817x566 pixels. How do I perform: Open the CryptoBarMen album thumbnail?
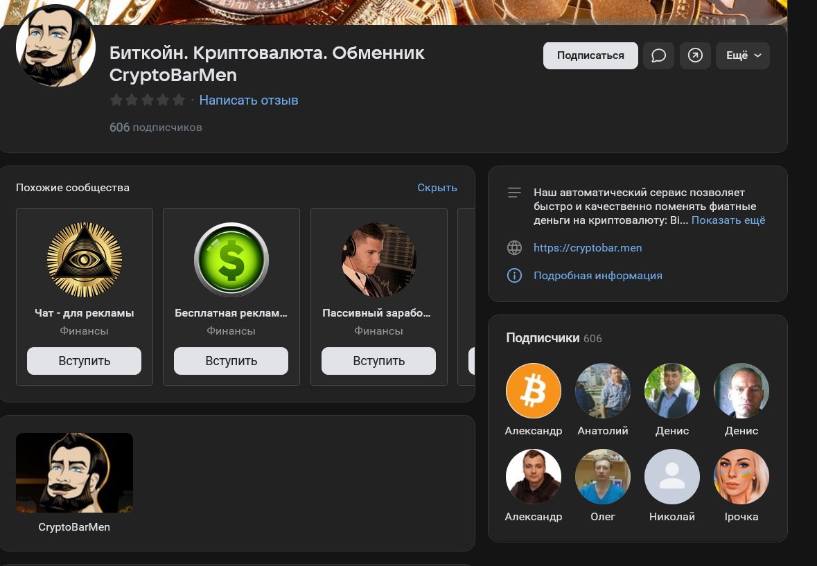coord(75,472)
